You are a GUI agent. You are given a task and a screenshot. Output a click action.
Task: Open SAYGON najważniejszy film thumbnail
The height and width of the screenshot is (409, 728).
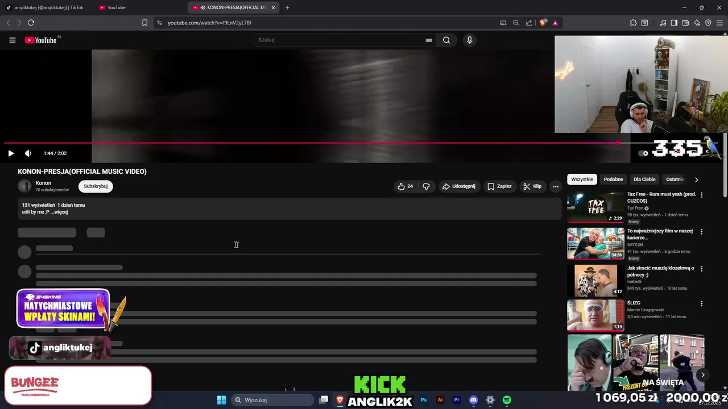[595, 243]
